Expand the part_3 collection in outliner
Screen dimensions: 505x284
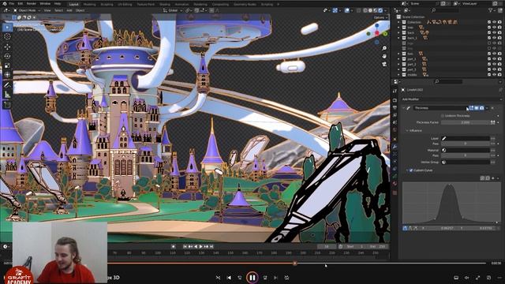[398, 69]
